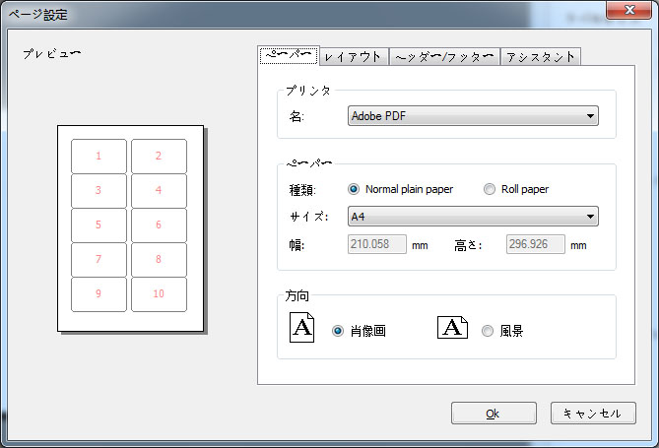
Task: Switch to the レイアウト tab
Action: coord(354,57)
